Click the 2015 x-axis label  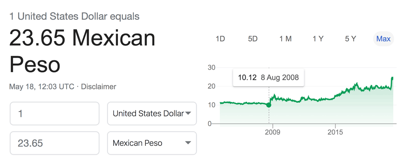coord(335,133)
